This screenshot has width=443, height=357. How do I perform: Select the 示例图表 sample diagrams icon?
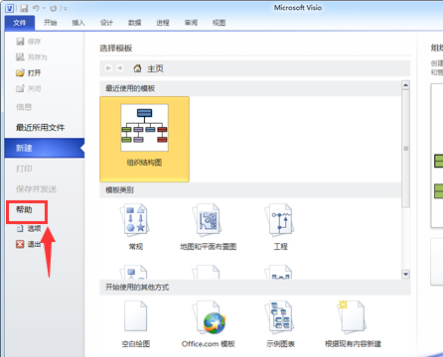[x=280, y=316]
